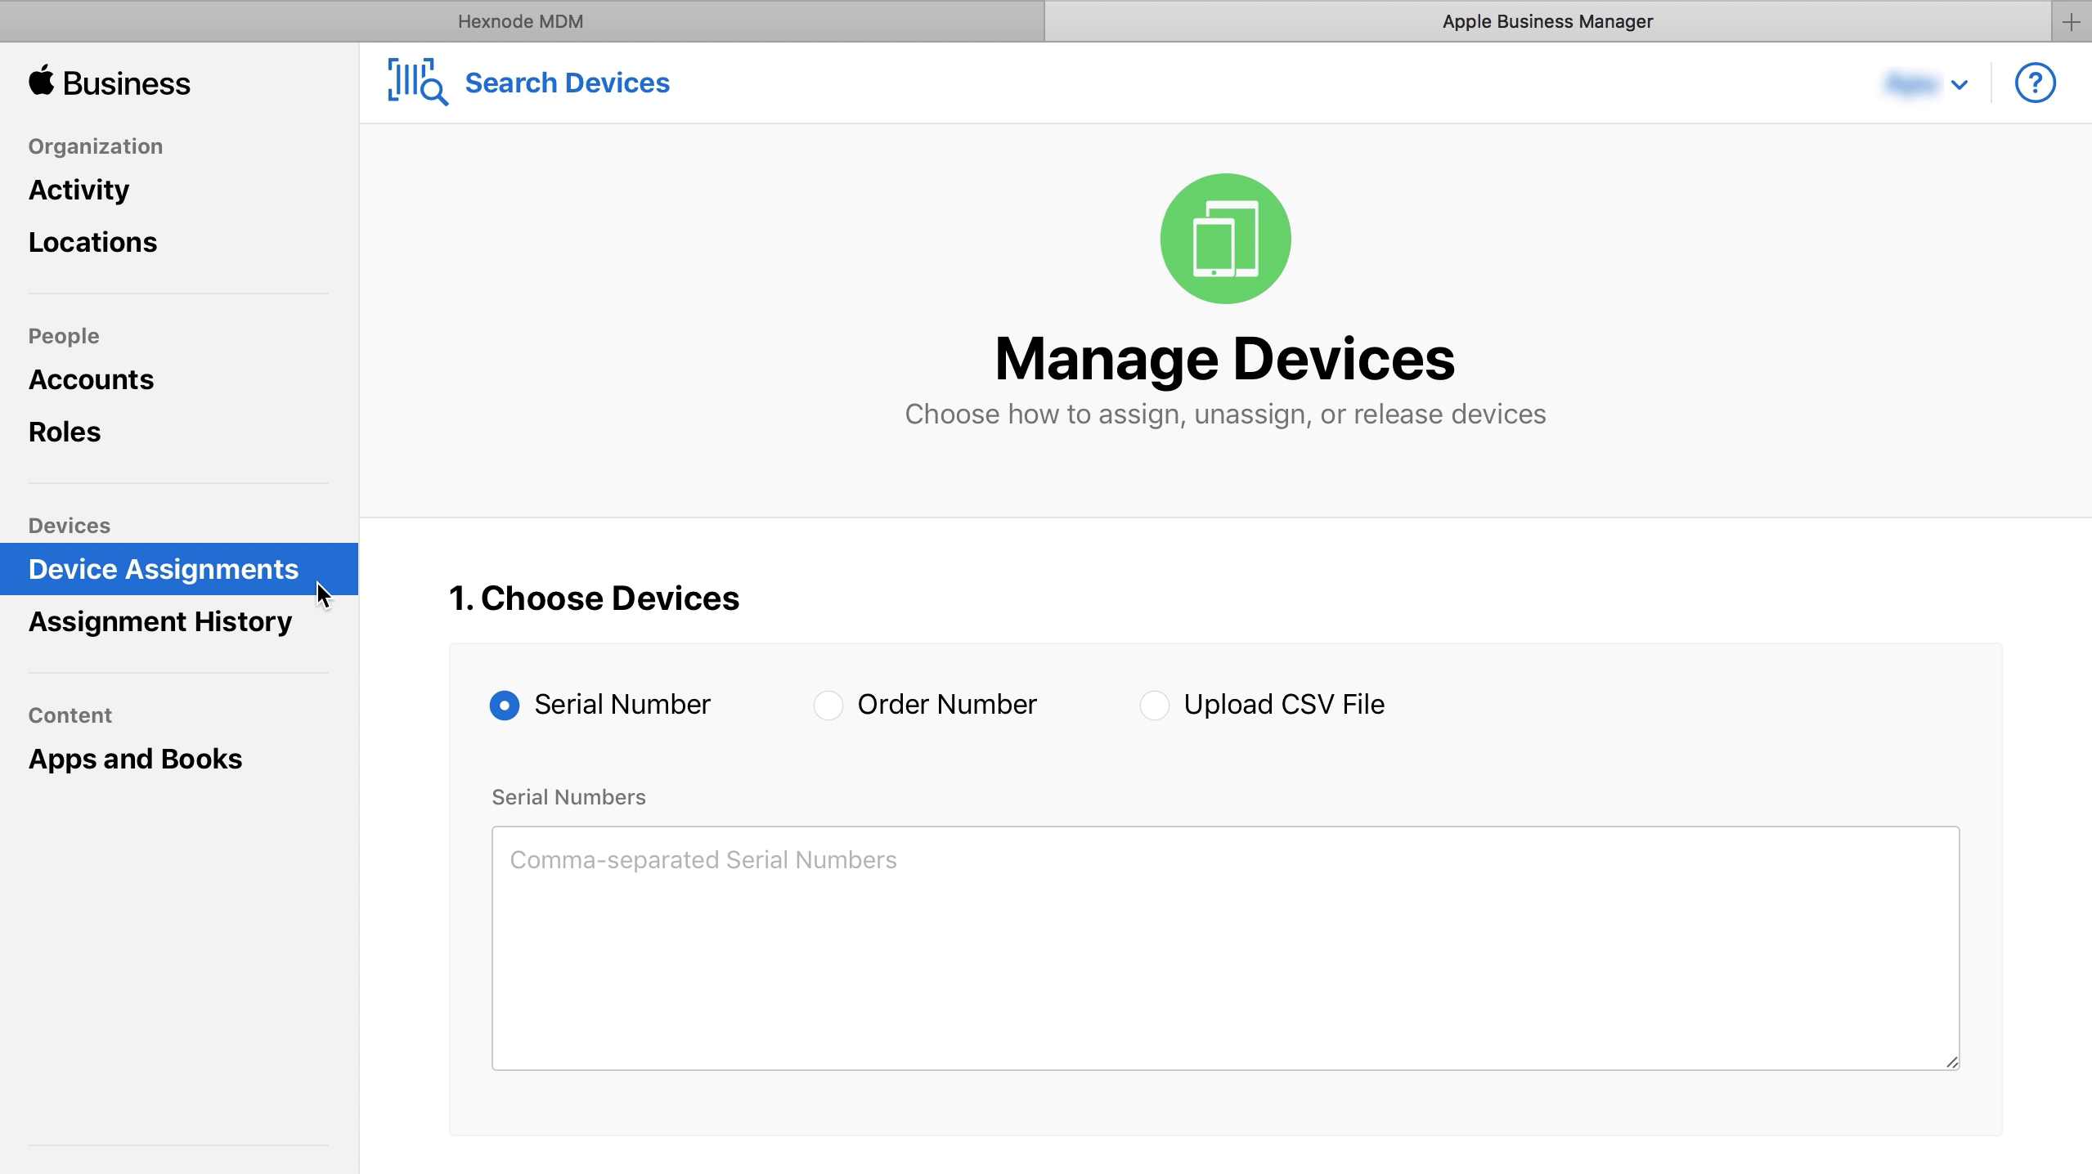Select the Order Number radio button

pos(828,705)
